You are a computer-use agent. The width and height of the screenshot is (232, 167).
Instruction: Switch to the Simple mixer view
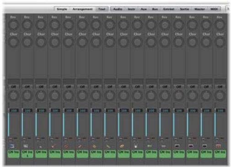[62, 9]
